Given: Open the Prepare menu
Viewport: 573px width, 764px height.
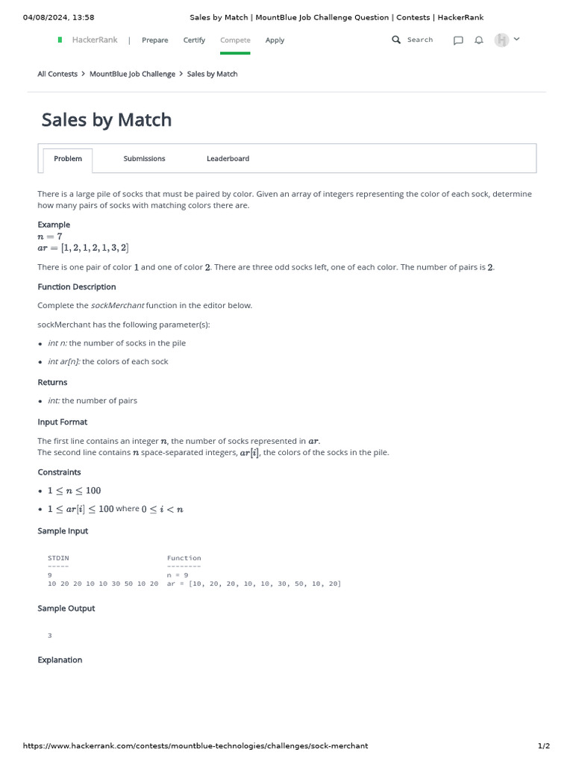Looking at the screenshot, I should pyautogui.click(x=154, y=40).
